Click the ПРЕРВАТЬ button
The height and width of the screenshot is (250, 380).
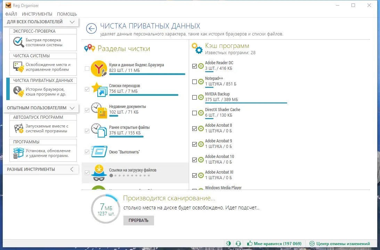tap(139, 220)
